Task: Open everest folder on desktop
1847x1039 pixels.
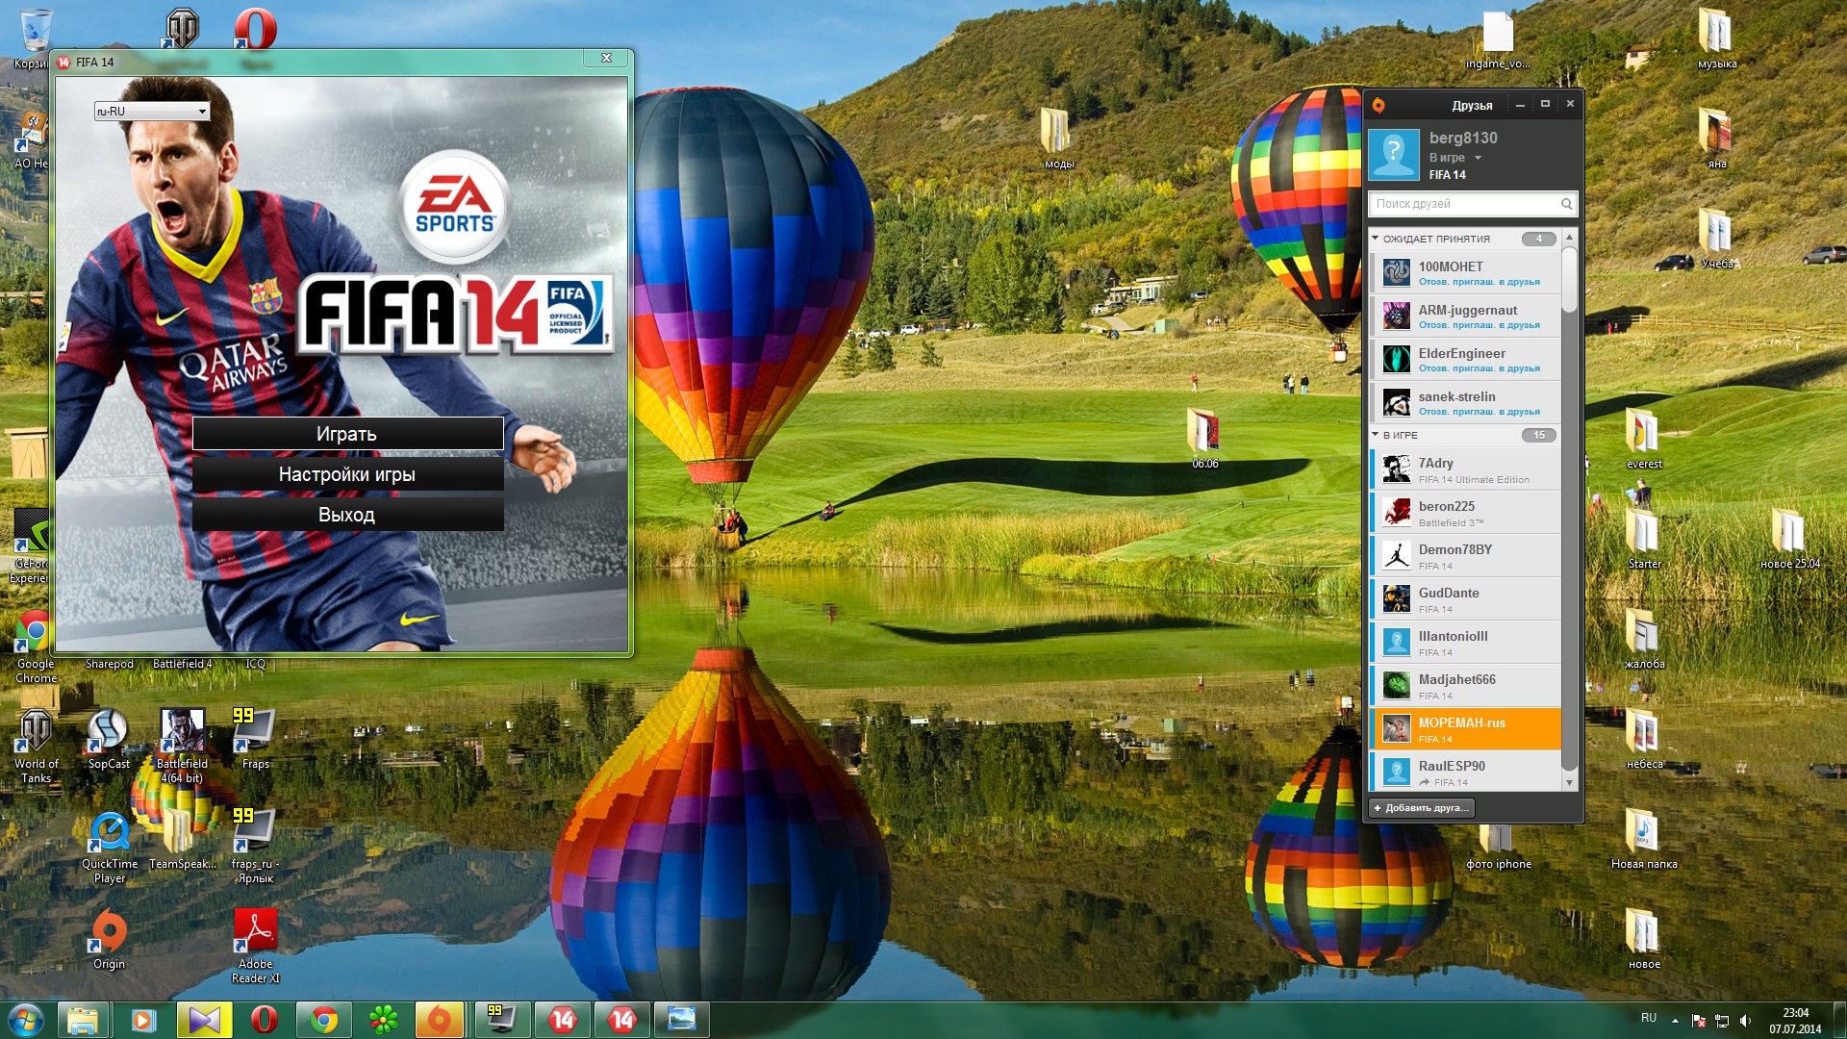Action: tap(1643, 439)
